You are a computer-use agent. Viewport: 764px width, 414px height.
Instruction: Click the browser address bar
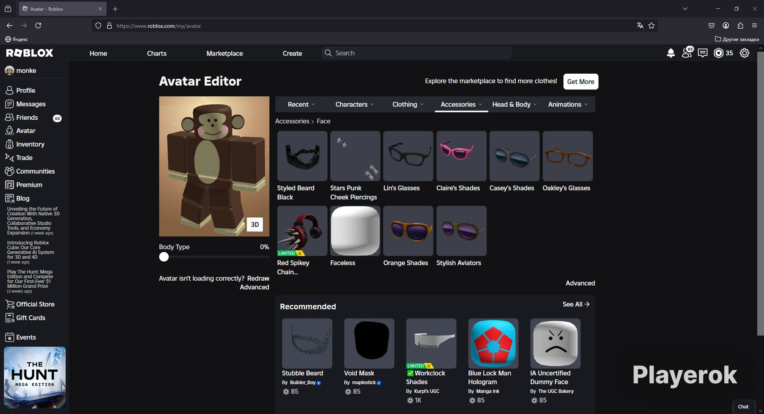pos(375,26)
